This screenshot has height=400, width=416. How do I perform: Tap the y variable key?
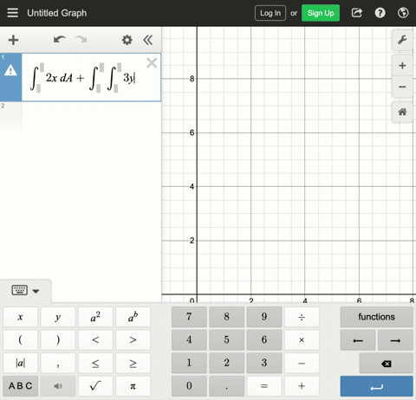tap(58, 317)
